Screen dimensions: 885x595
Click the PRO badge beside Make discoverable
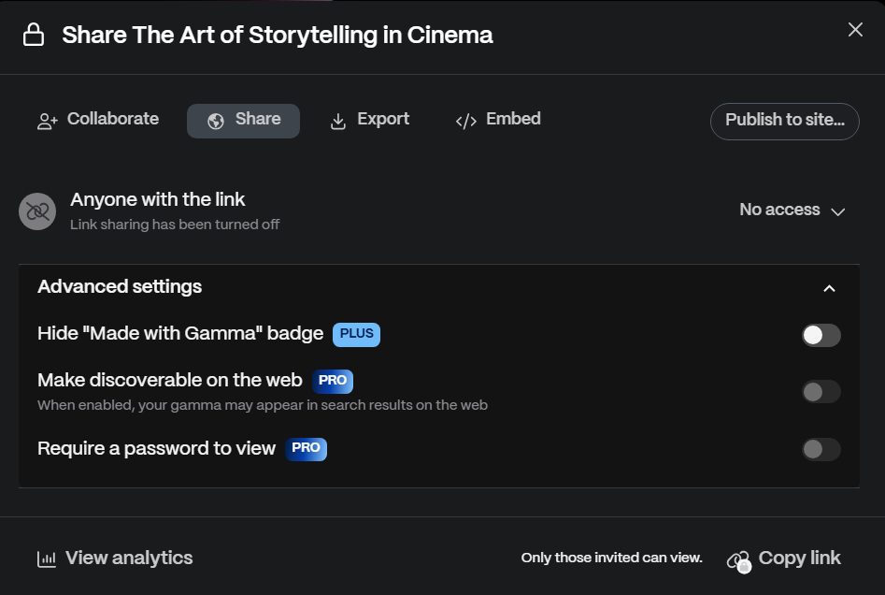pos(333,381)
